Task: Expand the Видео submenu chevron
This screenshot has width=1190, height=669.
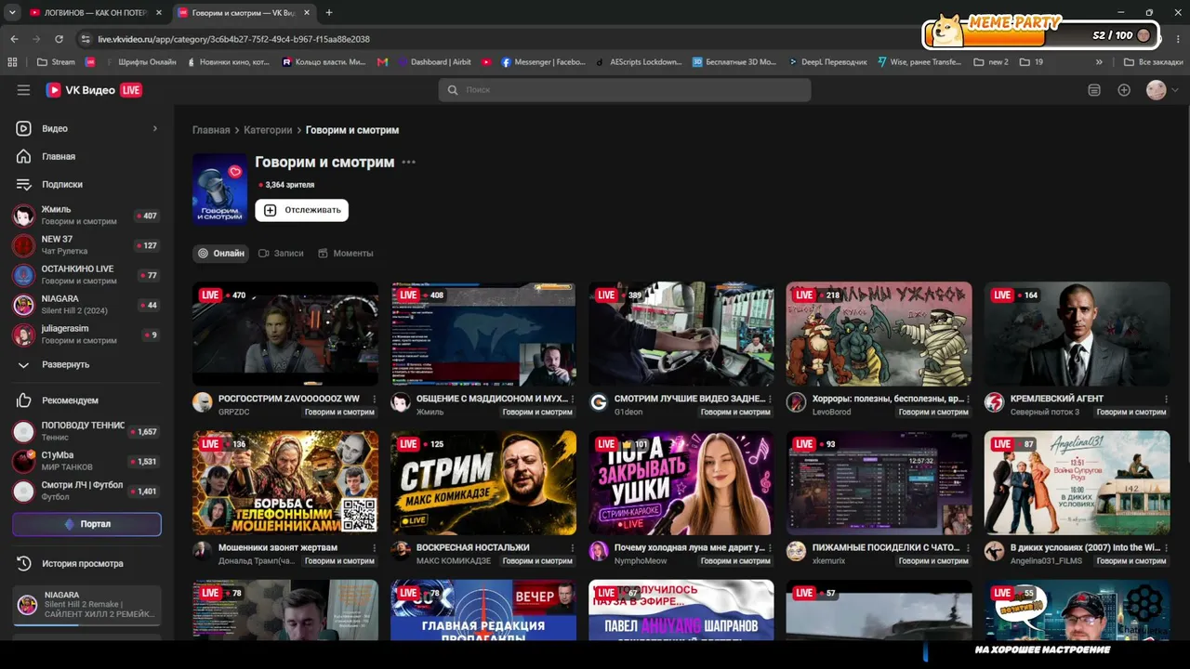Action: (x=155, y=128)
